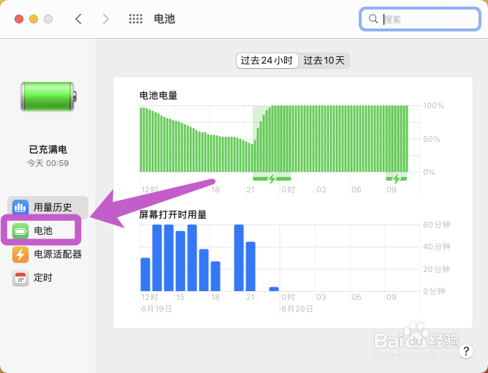Click the 今天 00:59 timestamp
This screenshot has height=373, width=488.
pyautogui.click(x=48, y=163)
